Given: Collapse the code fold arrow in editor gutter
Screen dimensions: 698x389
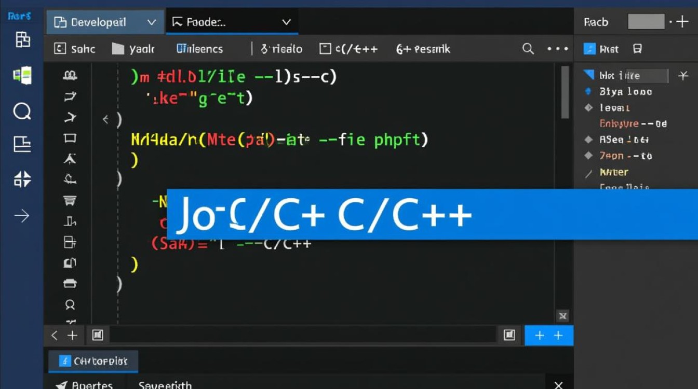Looking at the screenshot, I should (105, 120).
